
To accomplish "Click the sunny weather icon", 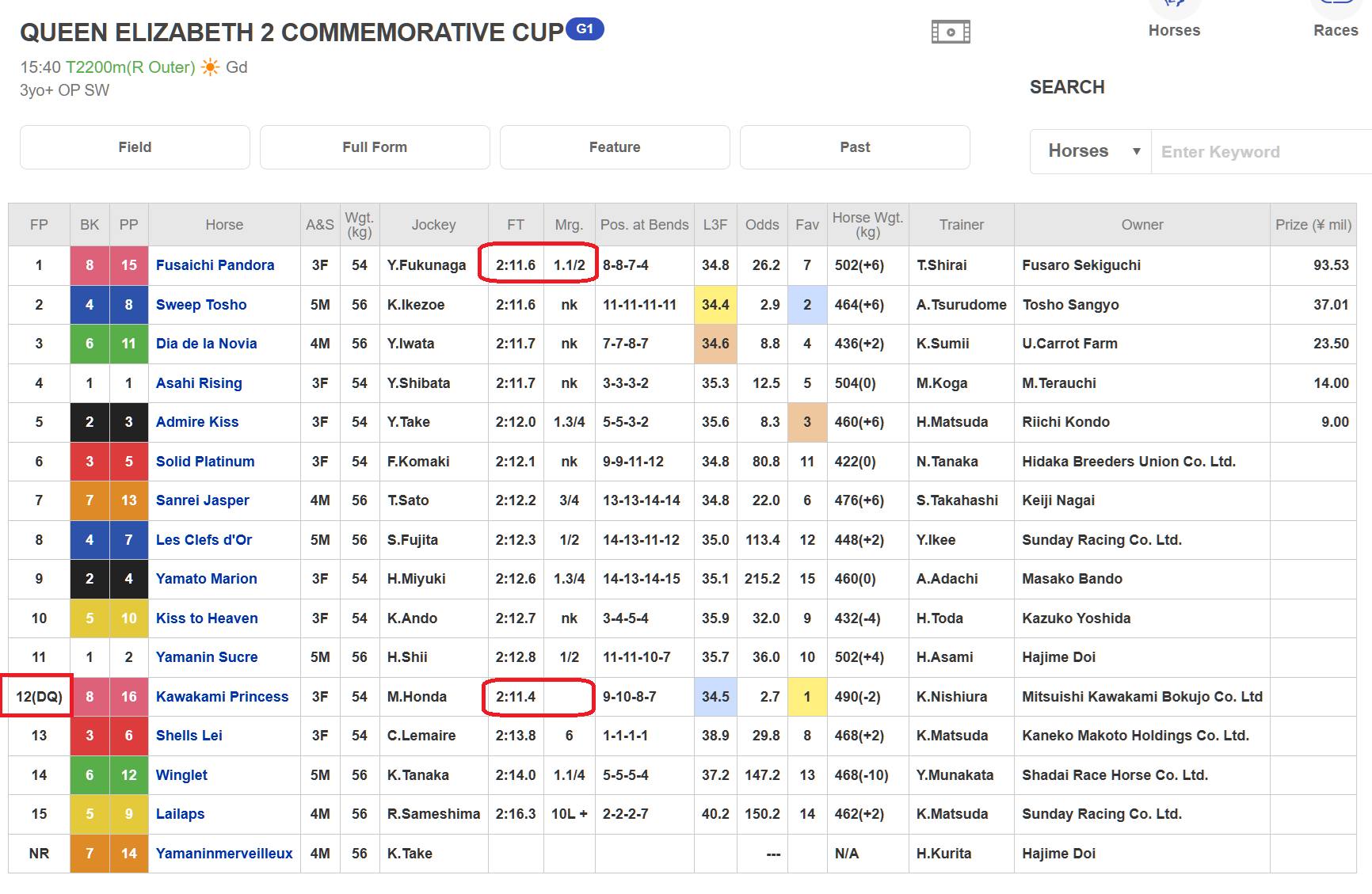I will tap(210, 67).
